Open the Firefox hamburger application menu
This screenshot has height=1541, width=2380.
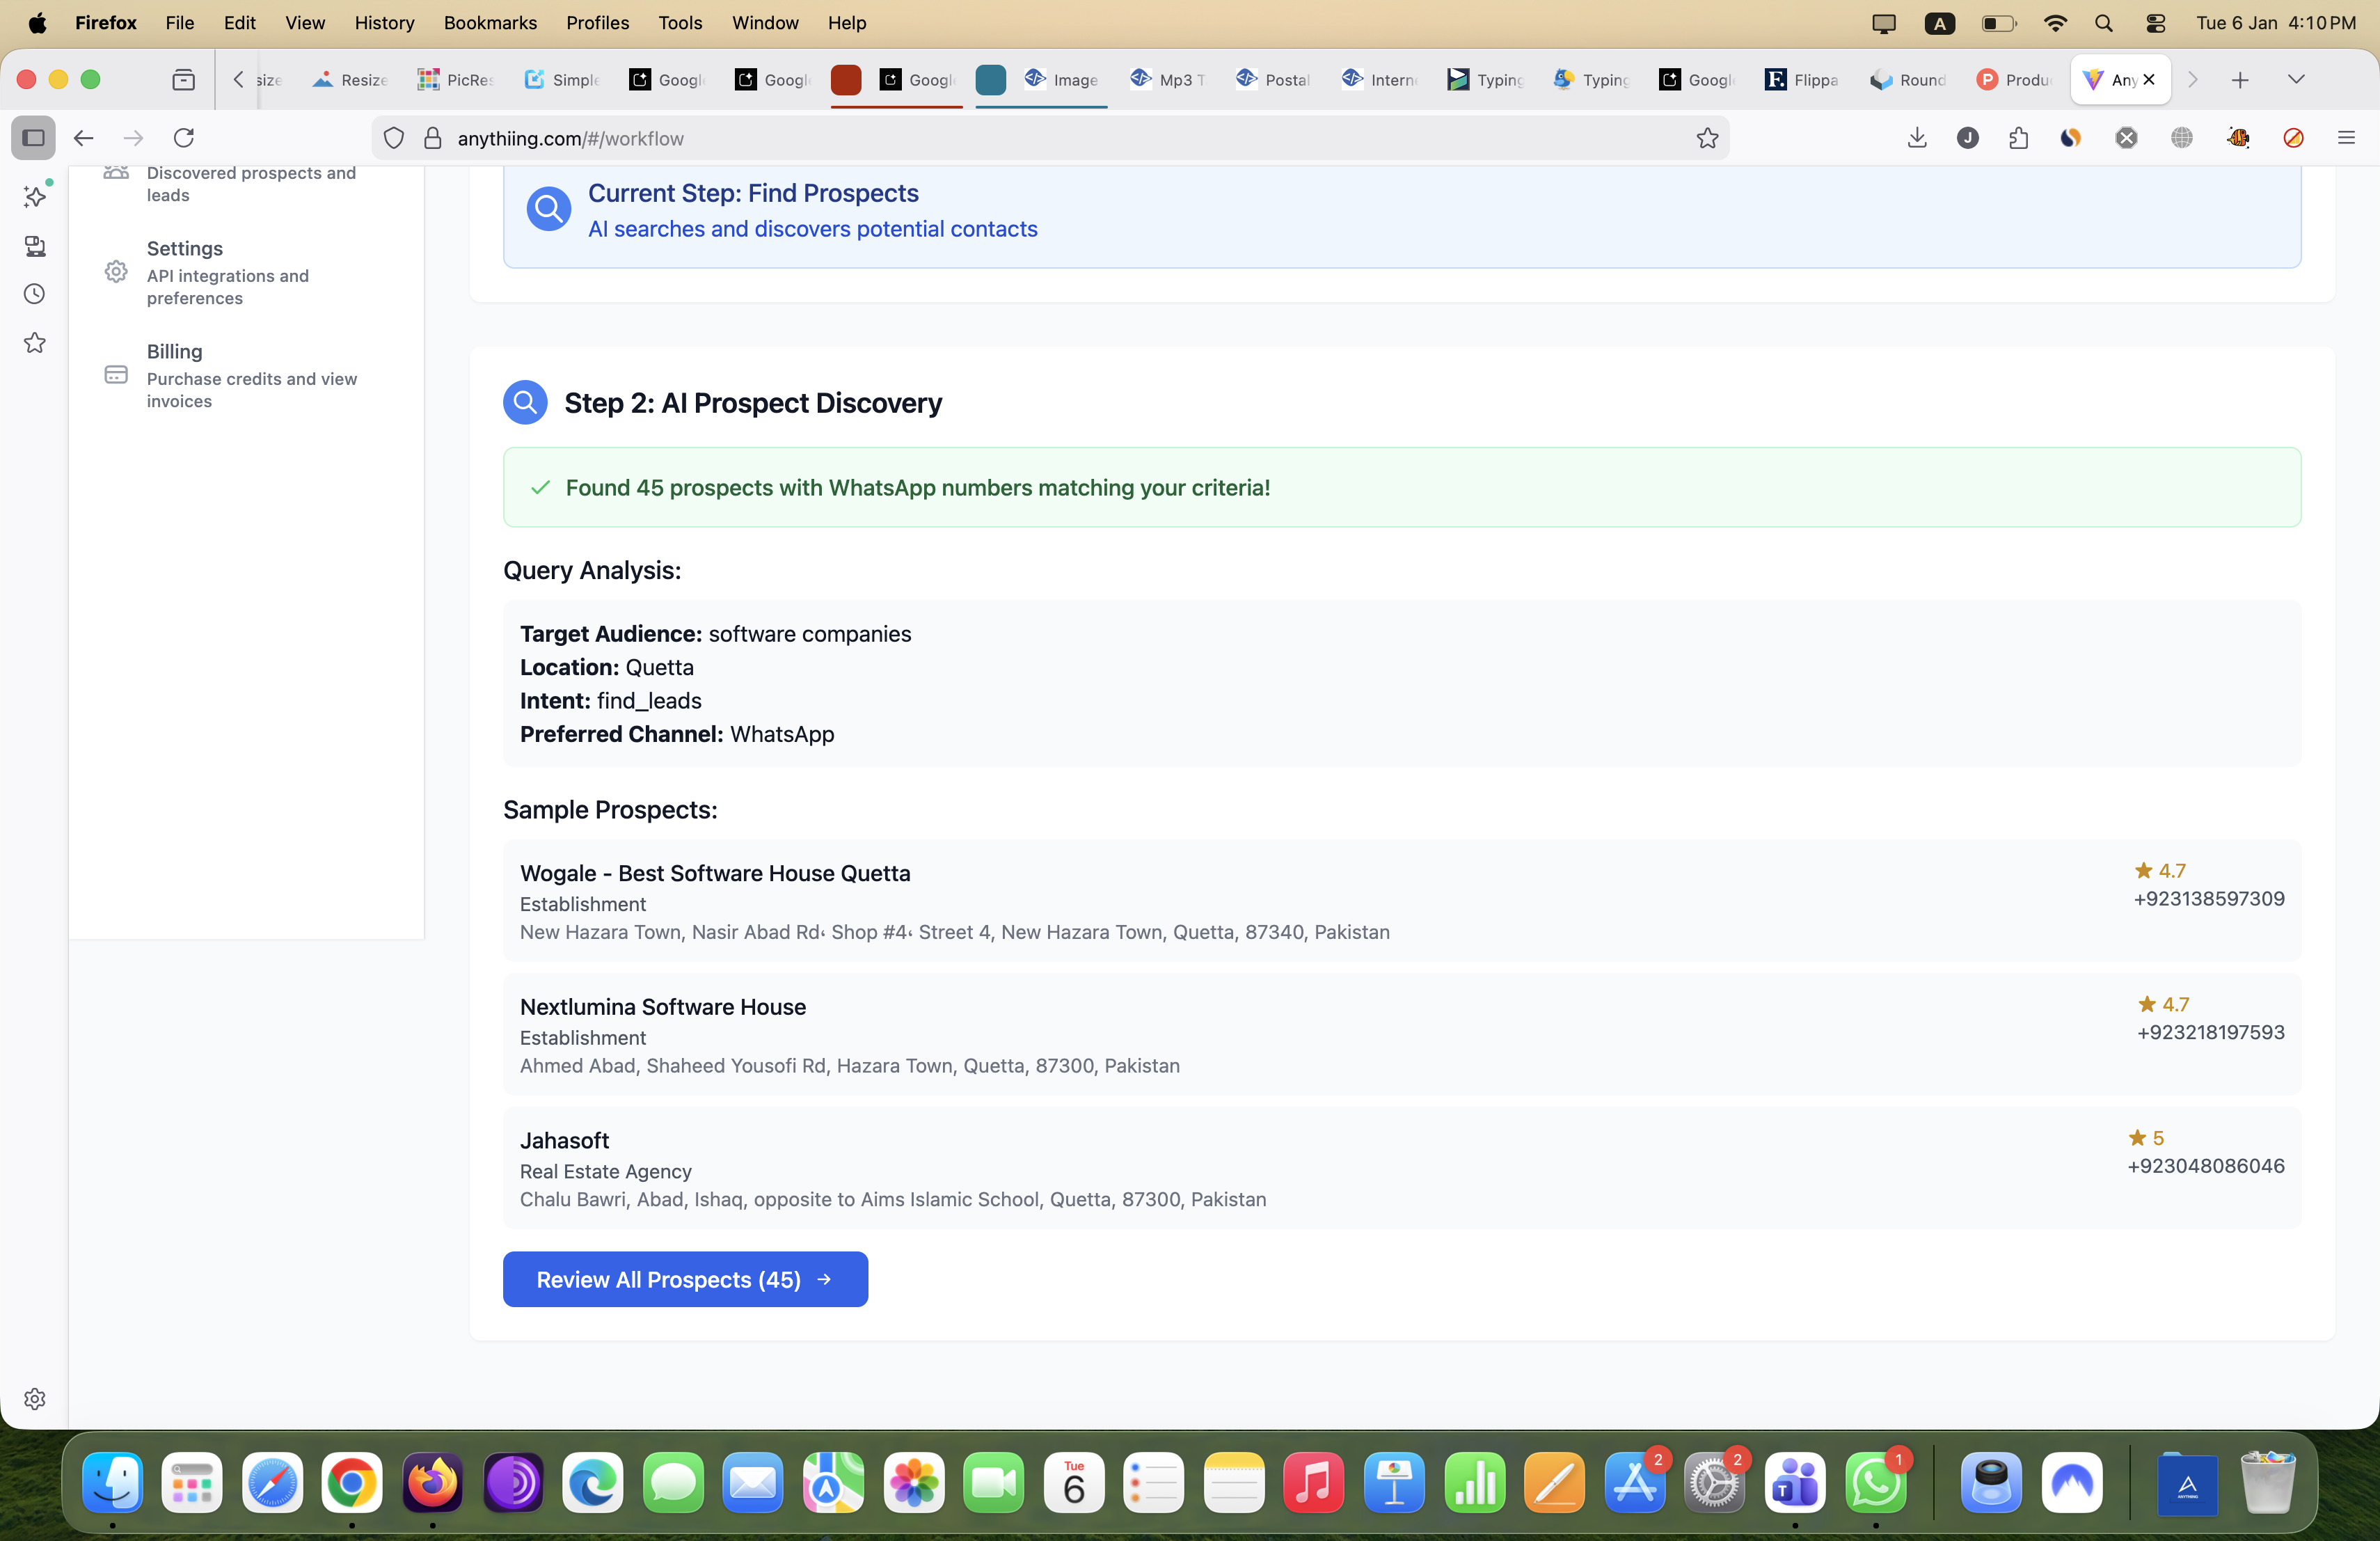(x=2345, y=138)
